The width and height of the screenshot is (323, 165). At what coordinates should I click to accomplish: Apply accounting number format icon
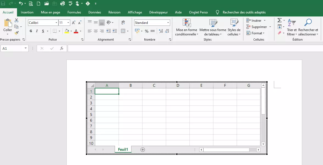137,31
